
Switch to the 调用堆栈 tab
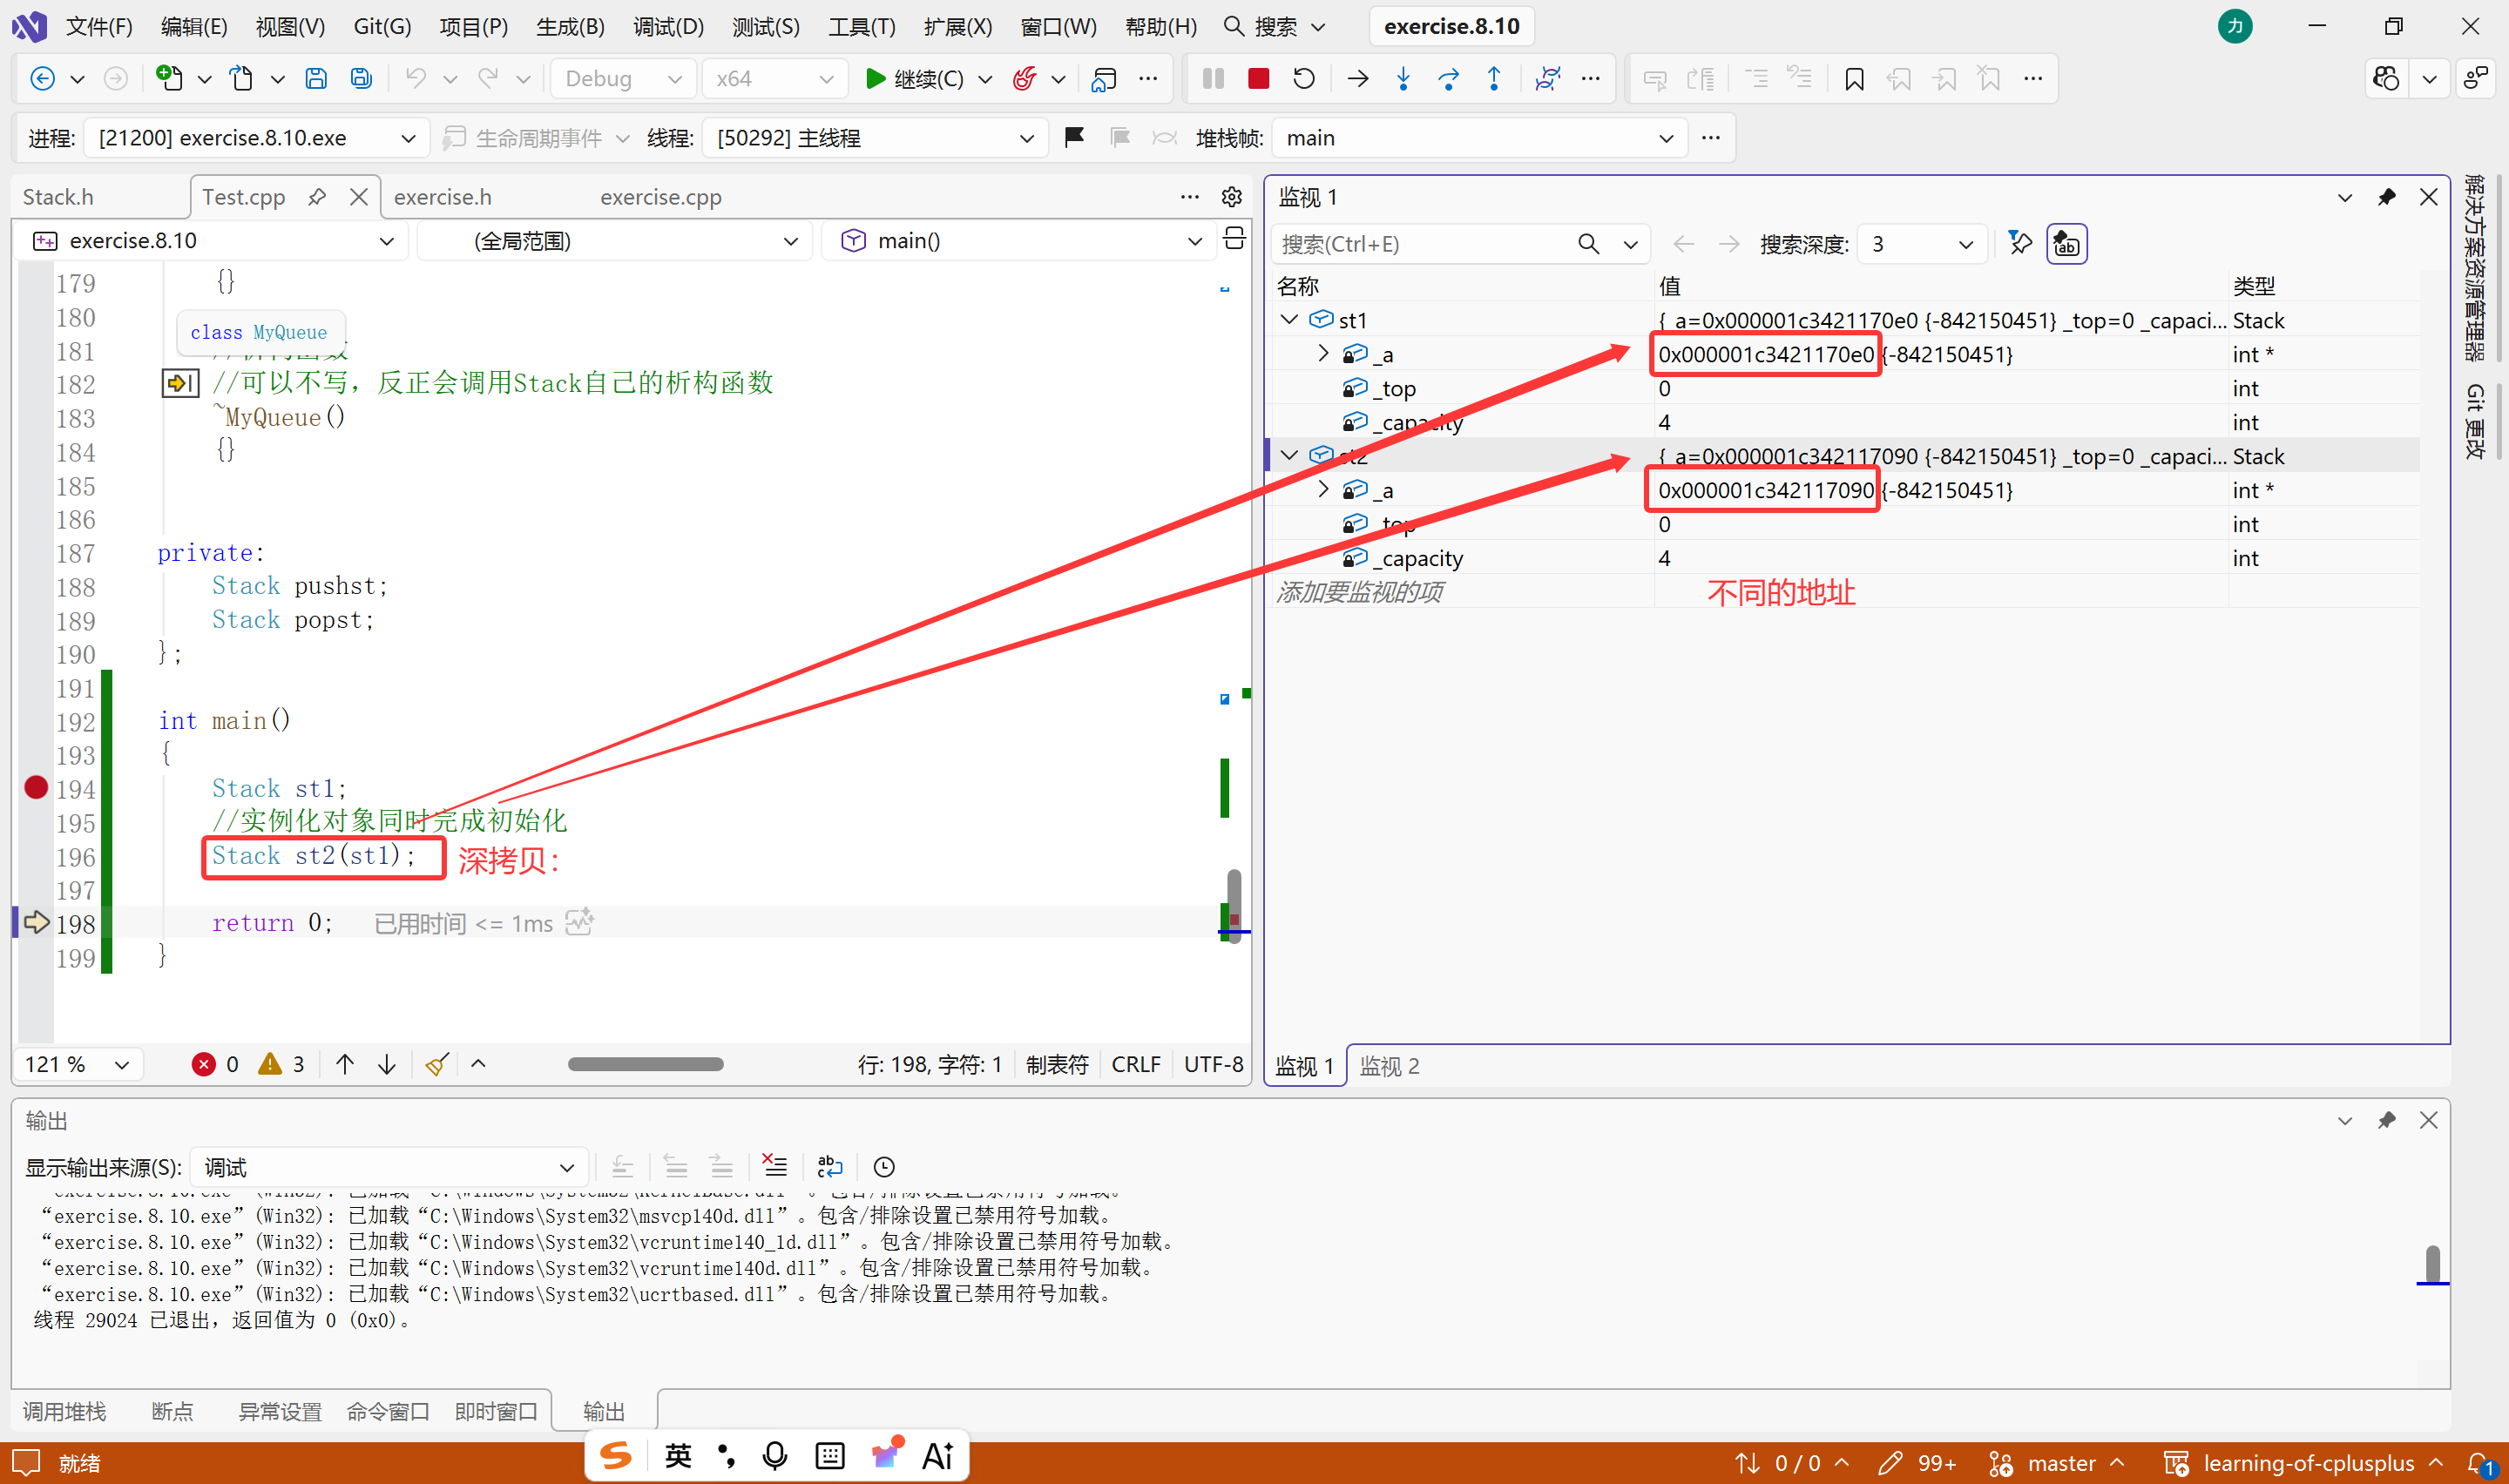[x=64, y=1411]
